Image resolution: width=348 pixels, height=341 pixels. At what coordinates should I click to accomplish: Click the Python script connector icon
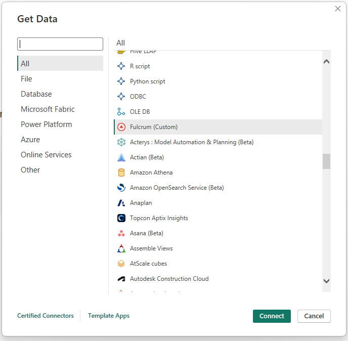[121, 81]
